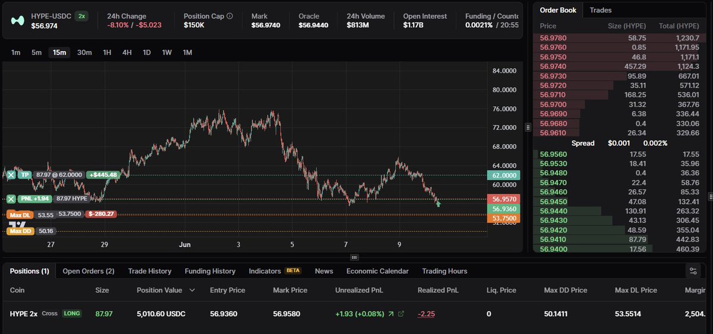Click the 56.9570 red price axis marker
713x334 pixels.
coord(503,199)
